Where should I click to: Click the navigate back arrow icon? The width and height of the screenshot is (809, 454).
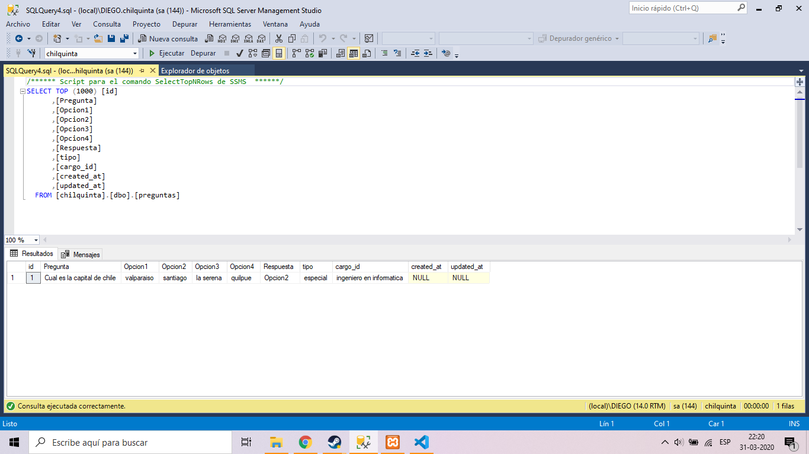19,38
